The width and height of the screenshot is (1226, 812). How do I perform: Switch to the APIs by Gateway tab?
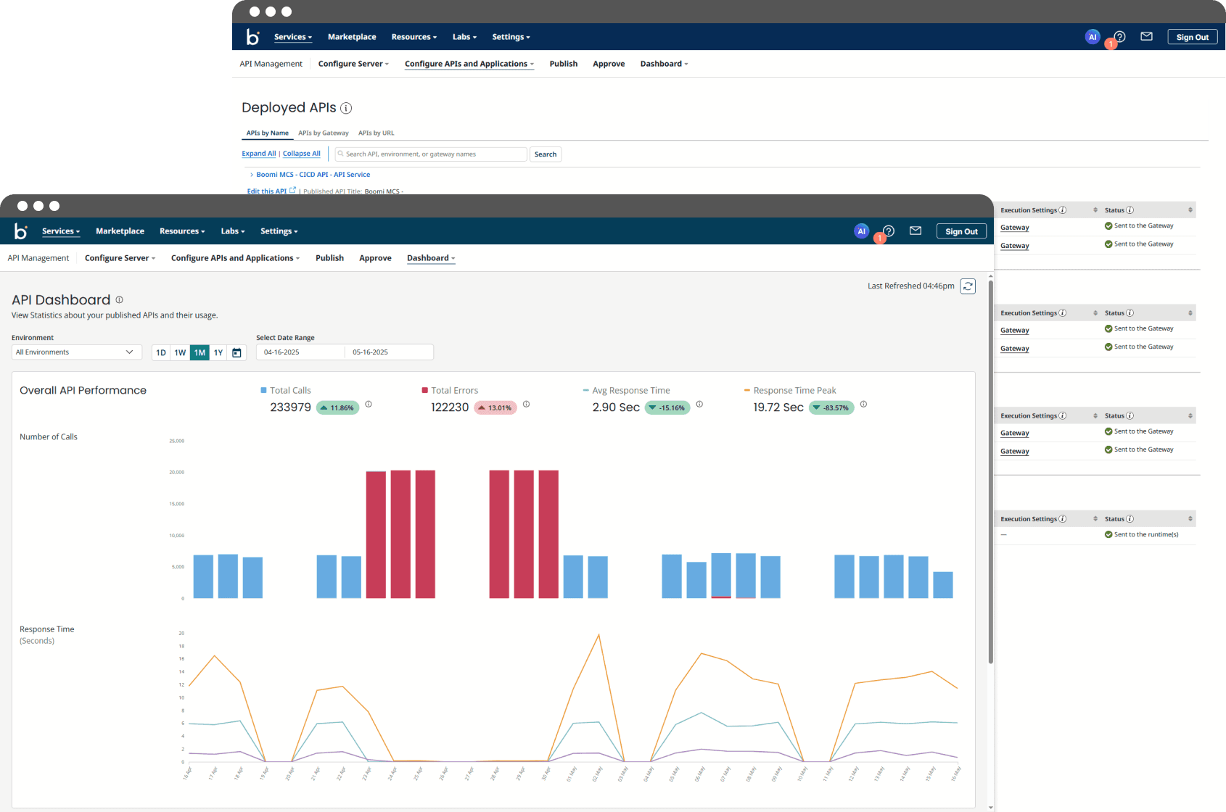tap(323, 133)
